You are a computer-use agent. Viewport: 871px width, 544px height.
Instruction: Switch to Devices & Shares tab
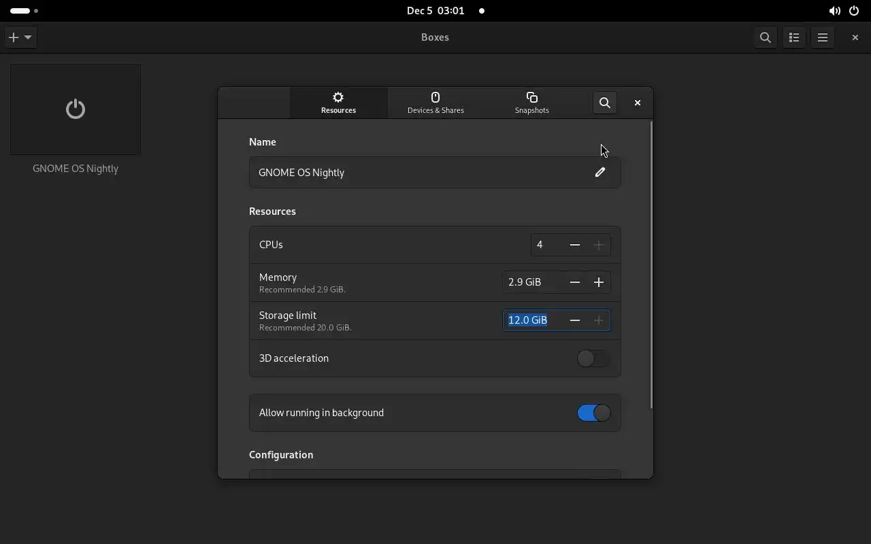(x=435, y=103)
